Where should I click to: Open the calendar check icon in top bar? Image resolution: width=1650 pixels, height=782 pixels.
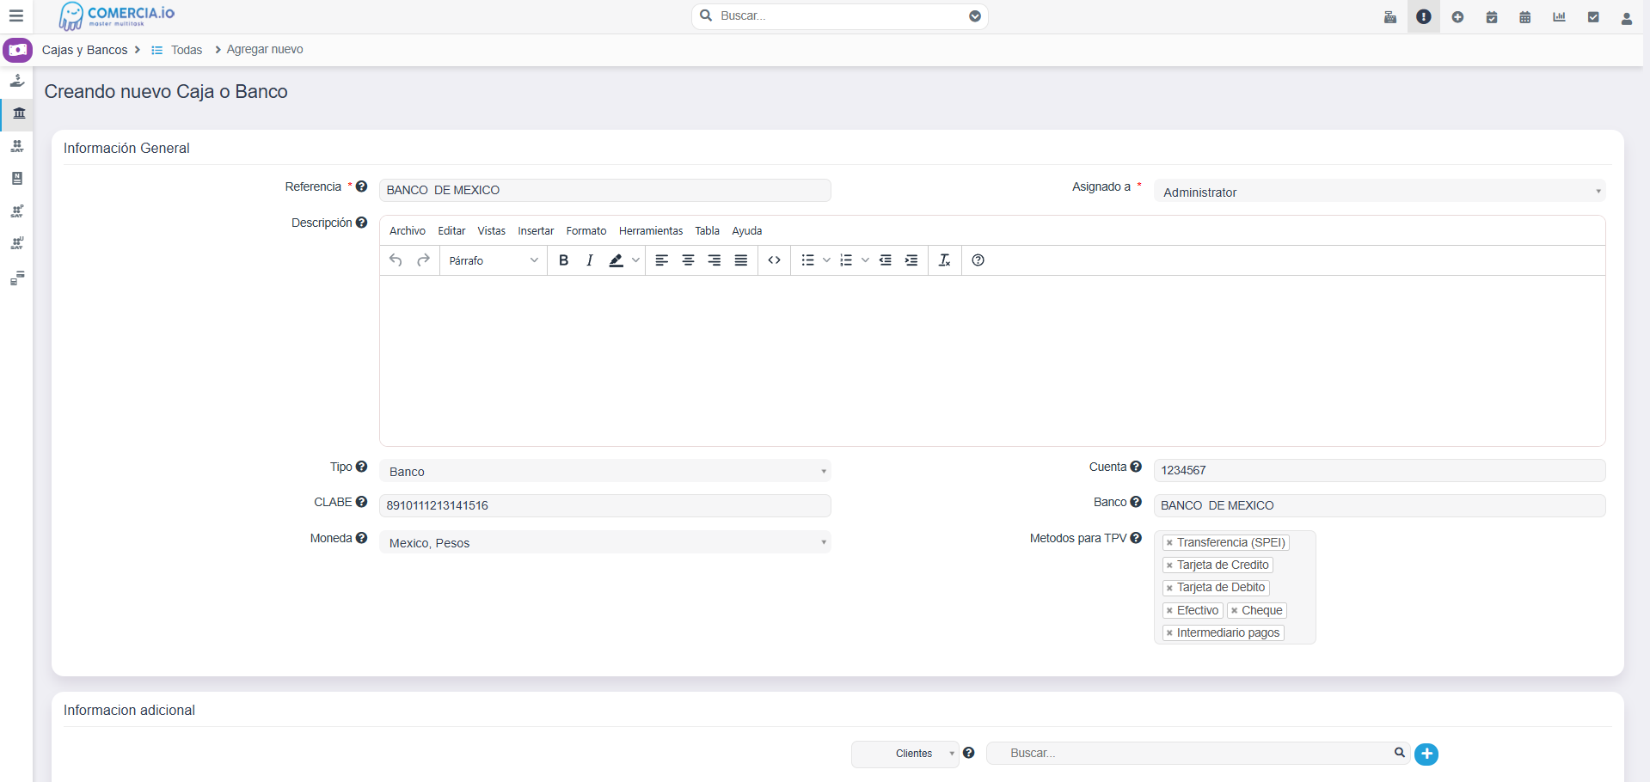point(1492,17)
